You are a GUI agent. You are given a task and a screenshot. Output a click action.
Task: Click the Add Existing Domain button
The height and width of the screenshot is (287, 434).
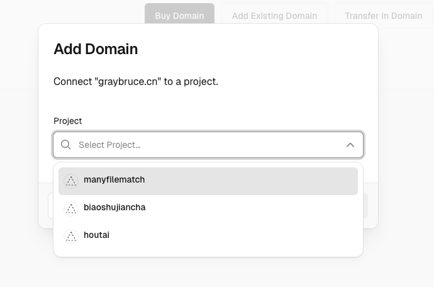tap(274, 16)
